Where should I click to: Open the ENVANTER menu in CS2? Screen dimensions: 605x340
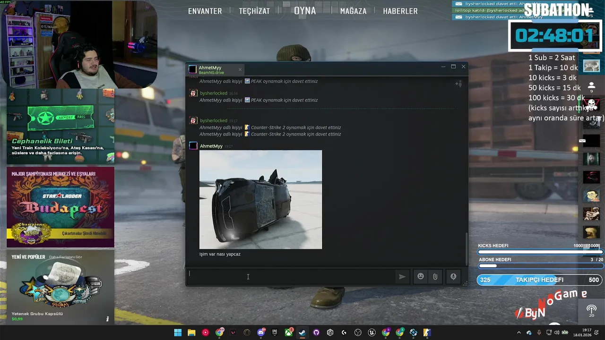(x=205, y=11)
